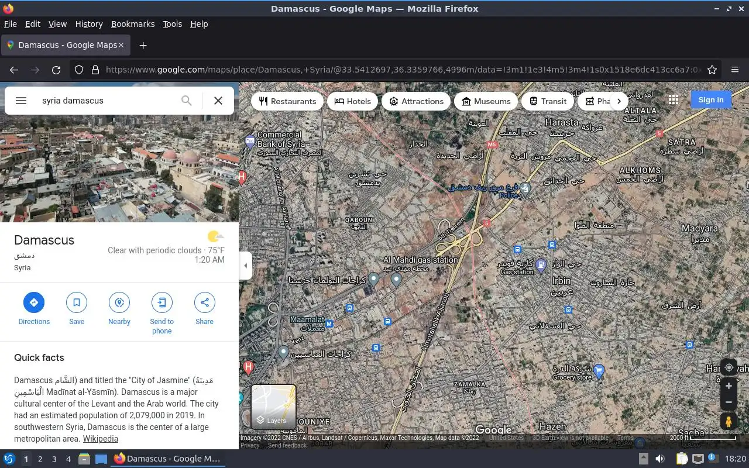
Task: Click the site security lock icon
Action: coord(95,70)
